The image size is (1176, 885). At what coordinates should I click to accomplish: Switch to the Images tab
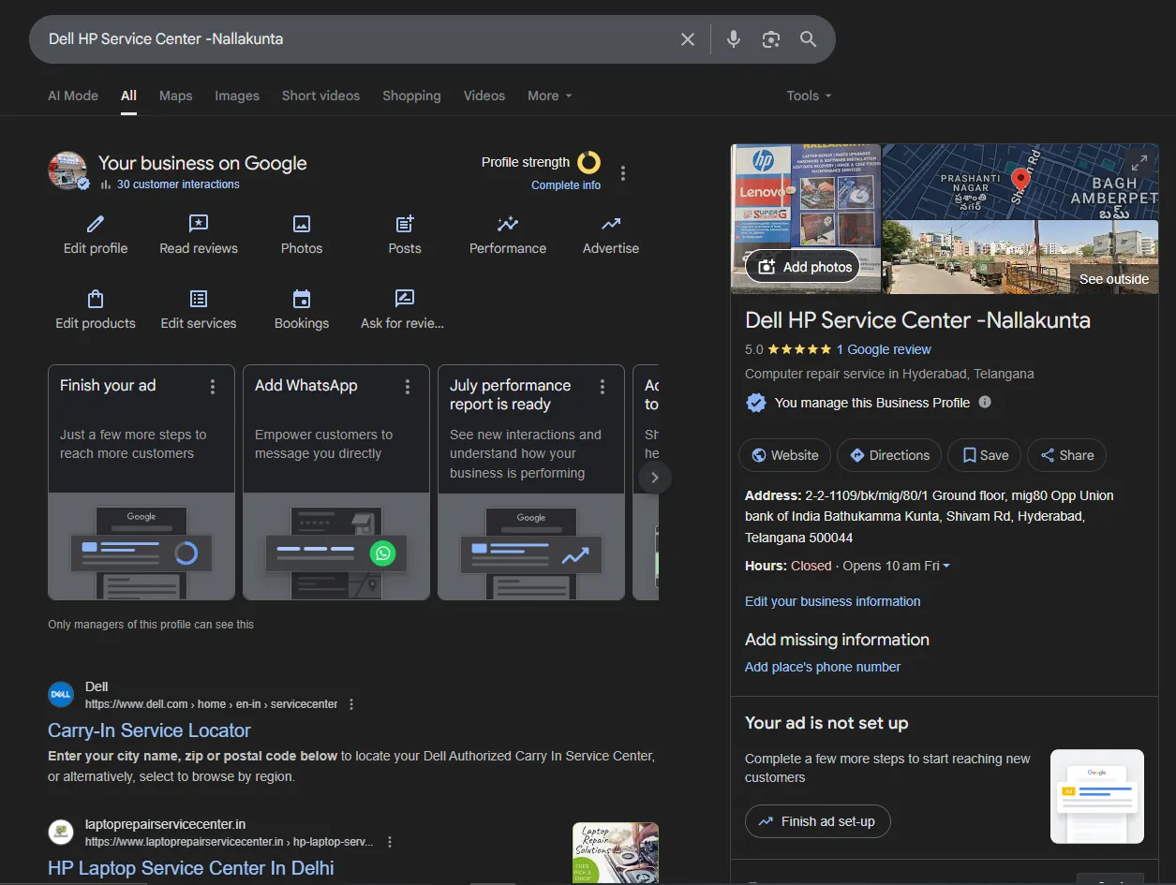tap(237, 96)
